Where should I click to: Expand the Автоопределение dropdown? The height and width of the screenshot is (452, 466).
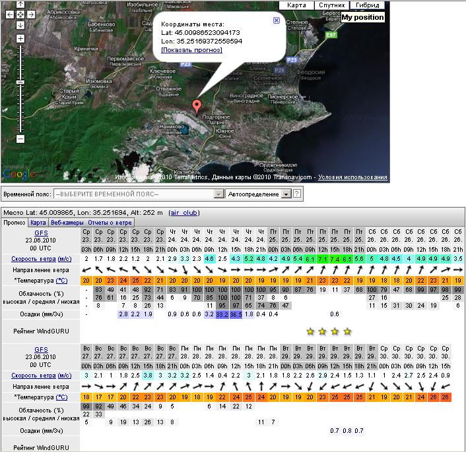(x=286, y=194)
